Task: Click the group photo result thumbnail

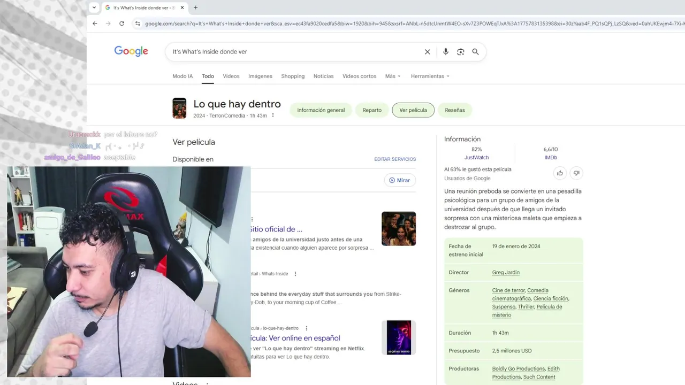Action: [399, 229]
